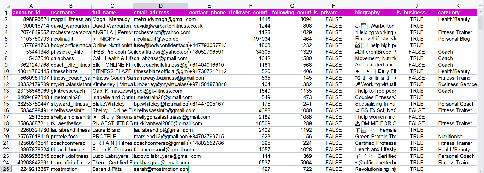
Task: Select cell timetotrain20@gmail.com
Action: point(161,97)
